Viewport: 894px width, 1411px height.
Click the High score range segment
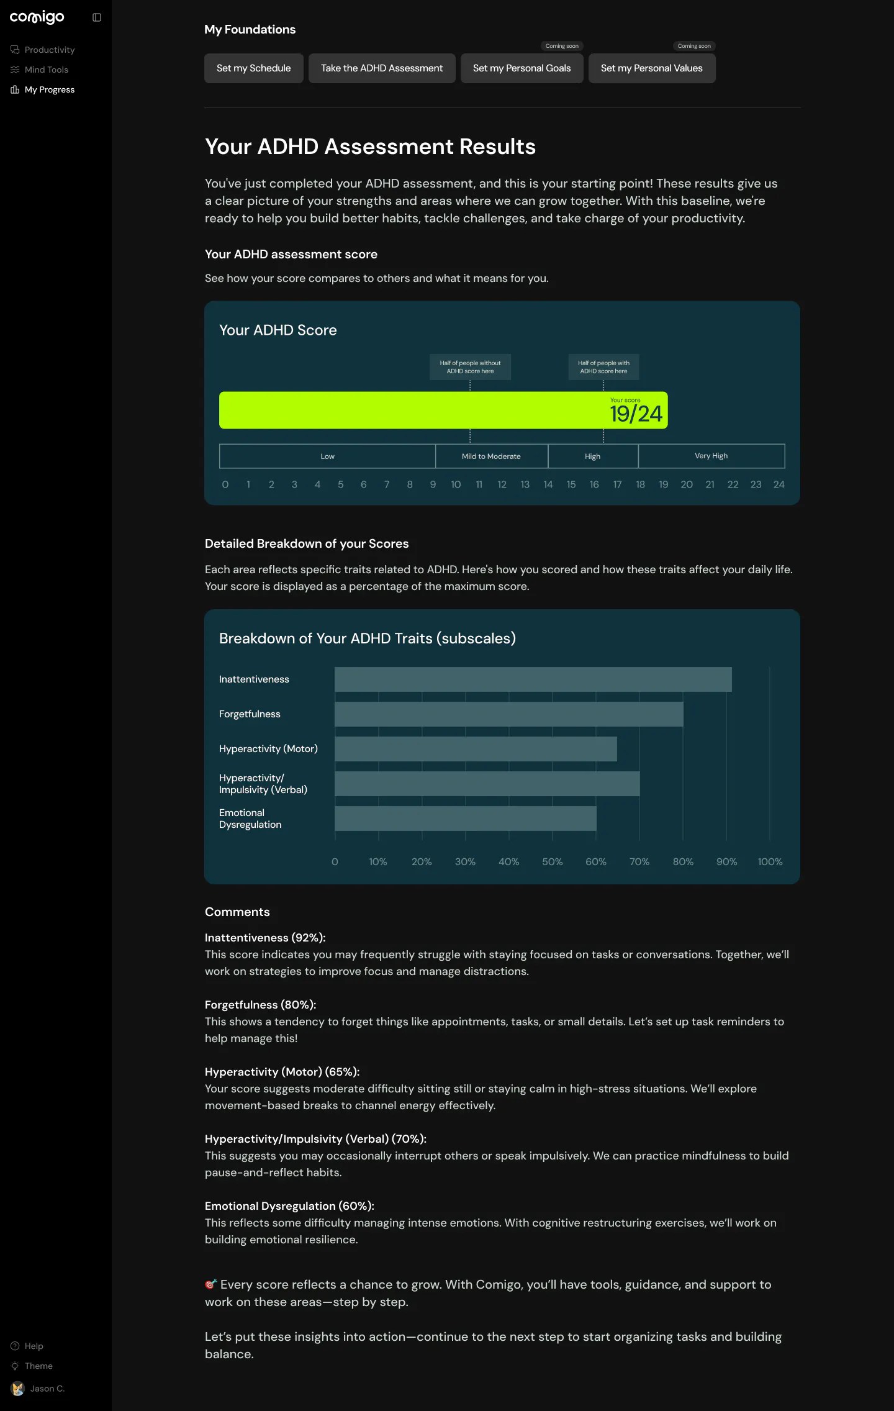593,456
